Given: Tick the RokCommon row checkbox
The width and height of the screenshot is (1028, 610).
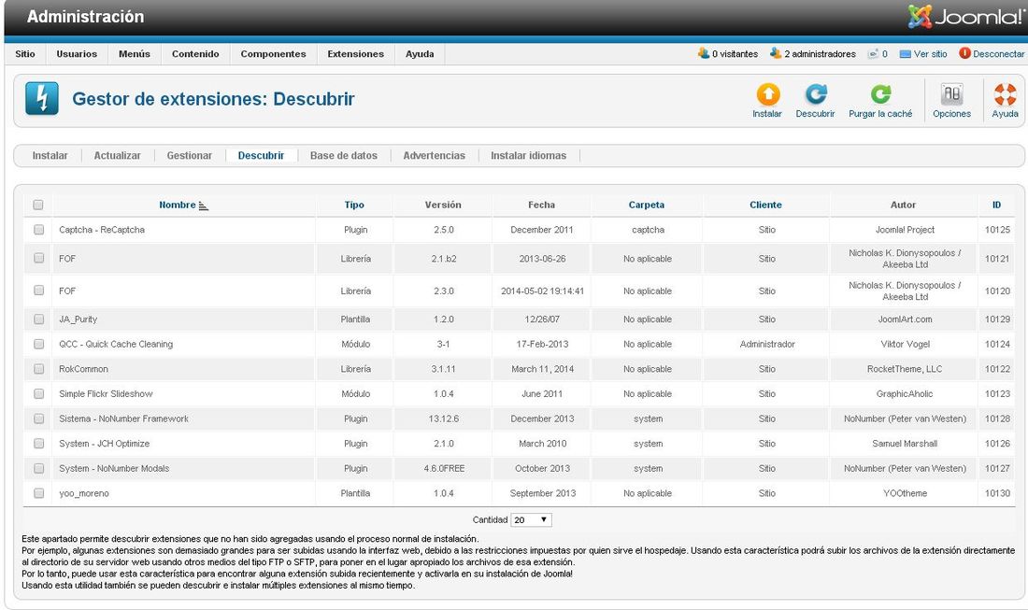Looking at the screenshot, I should click(x=38, y=369).
